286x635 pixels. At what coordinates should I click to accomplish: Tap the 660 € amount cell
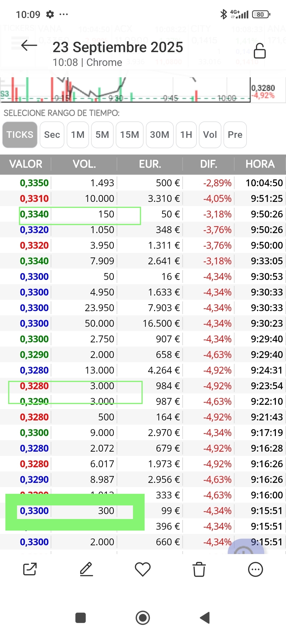168,542
